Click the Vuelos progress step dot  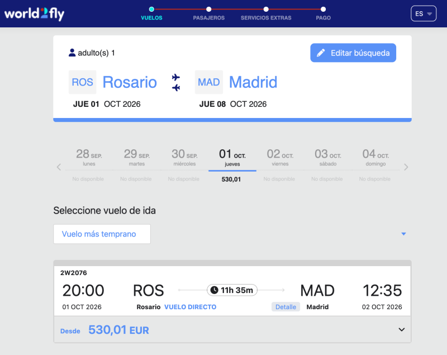151,9
